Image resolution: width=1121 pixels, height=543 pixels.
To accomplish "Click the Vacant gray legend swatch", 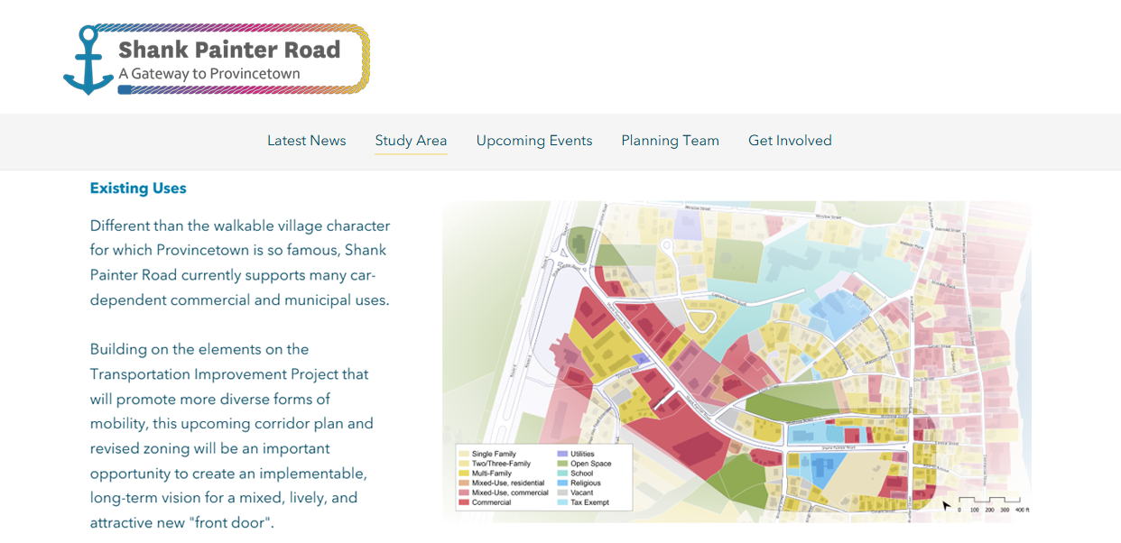I will point(562,493).
